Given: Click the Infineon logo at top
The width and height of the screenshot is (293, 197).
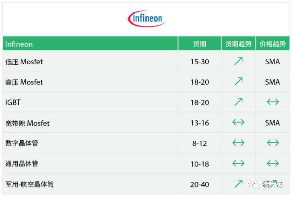Looking at the screenshot, I should click(146, 18).
